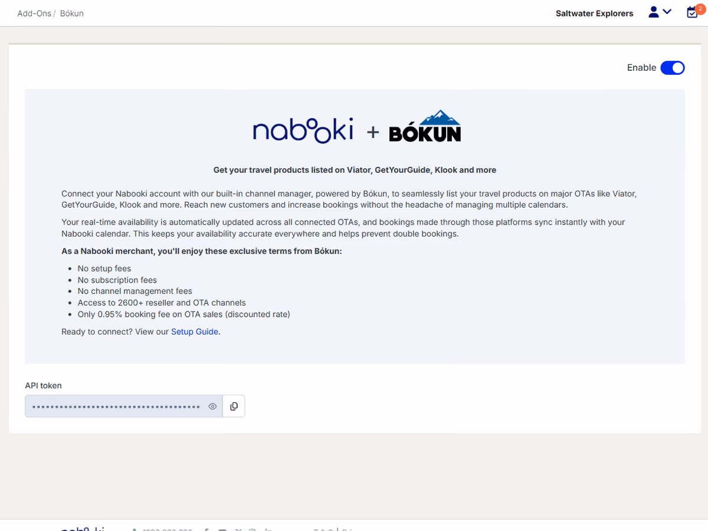Reveal the API token with the eye icon
Viewport: 708px width, 531px height.
[x=213, y=407]
